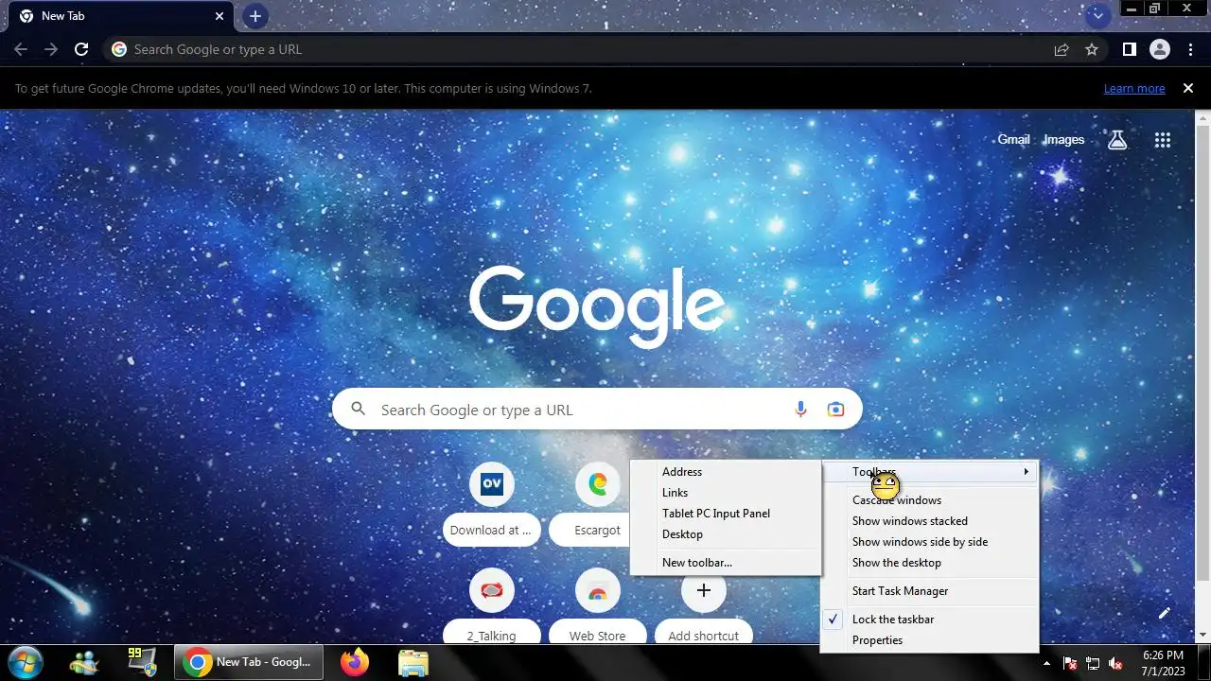Expand the Toolbars submenu arrow

[1026, 471]
